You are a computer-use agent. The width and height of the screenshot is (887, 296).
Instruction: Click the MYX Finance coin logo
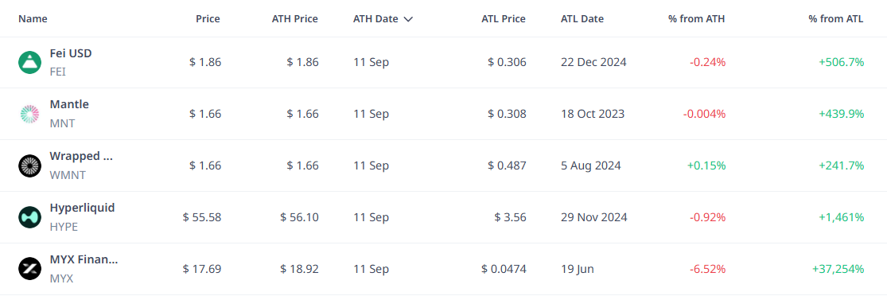(x=29, y=269)
